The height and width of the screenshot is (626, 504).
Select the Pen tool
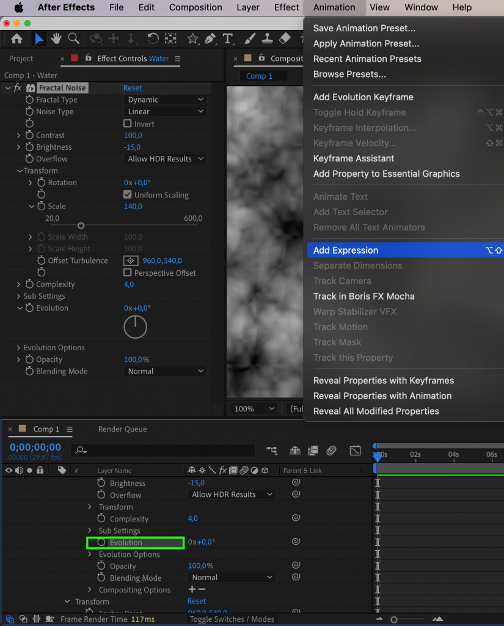[x=211, y=38]
